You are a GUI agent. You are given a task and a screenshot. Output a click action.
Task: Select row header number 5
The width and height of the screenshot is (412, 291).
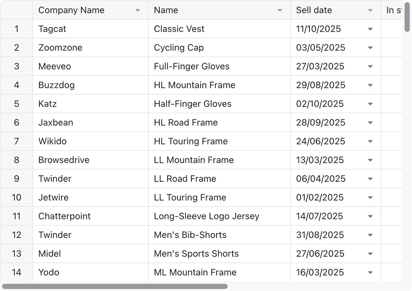17,104
